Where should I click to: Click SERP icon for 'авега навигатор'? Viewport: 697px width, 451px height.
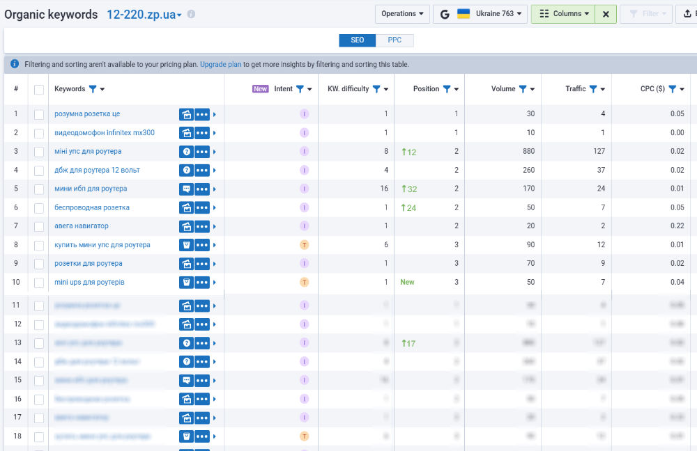click(186, 226)
